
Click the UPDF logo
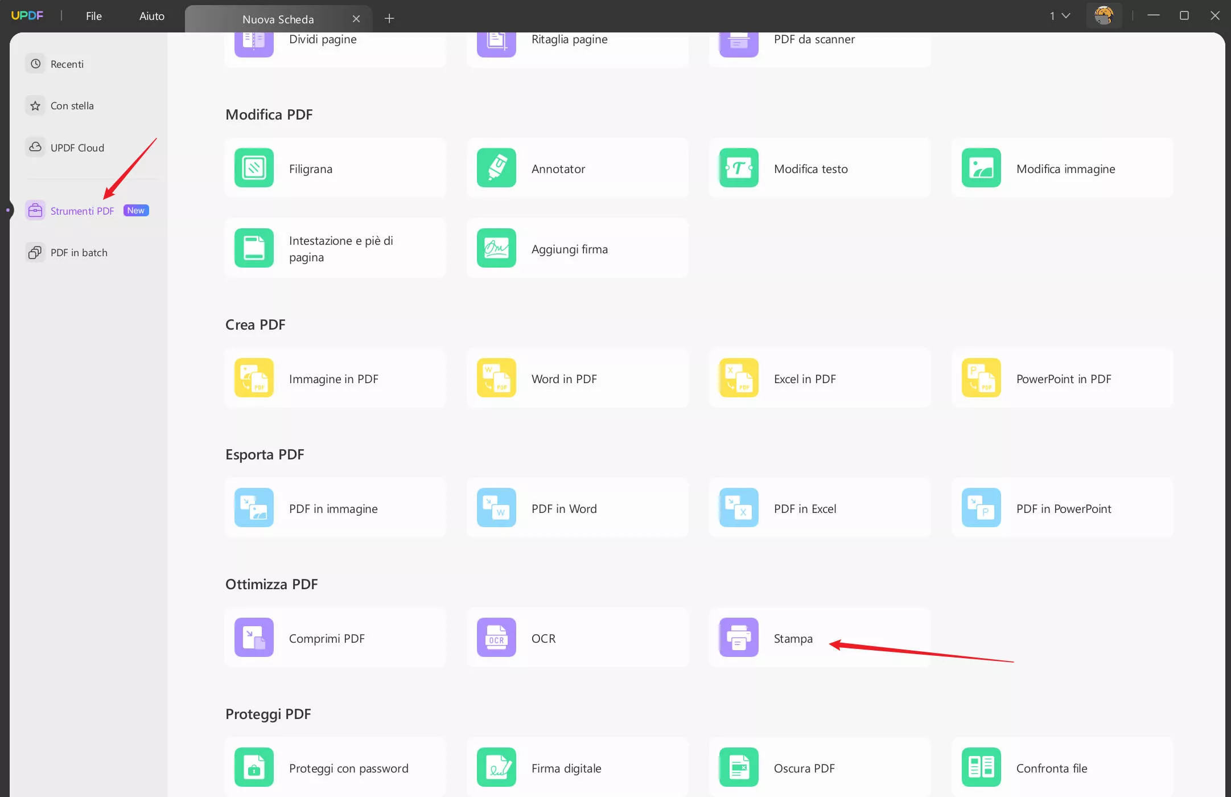pos(27,15)
